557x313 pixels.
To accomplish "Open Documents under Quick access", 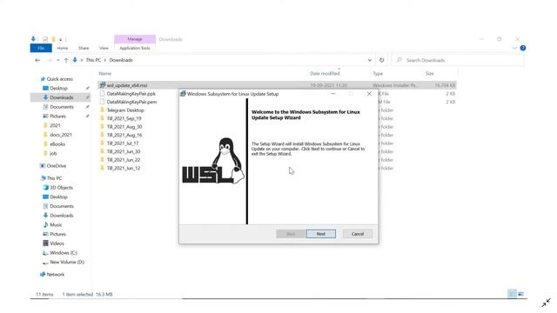I will [62, 107].
